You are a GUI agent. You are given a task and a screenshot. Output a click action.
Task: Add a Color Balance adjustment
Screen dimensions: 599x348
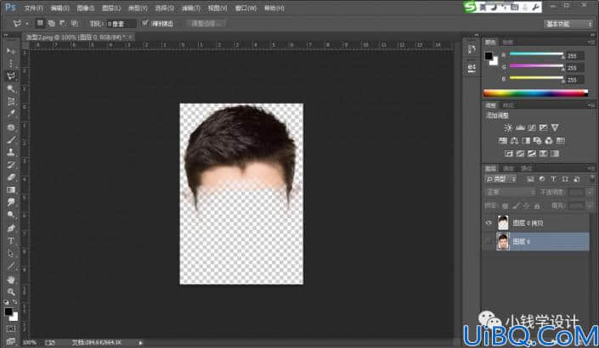pyautogui.click(x=514, y=141)
